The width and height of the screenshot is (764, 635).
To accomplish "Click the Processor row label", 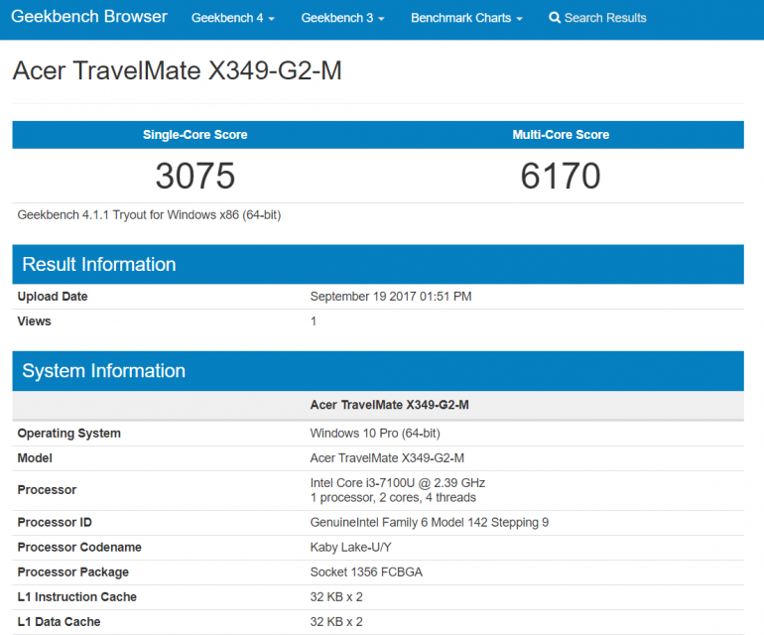I will pos(47,490).
